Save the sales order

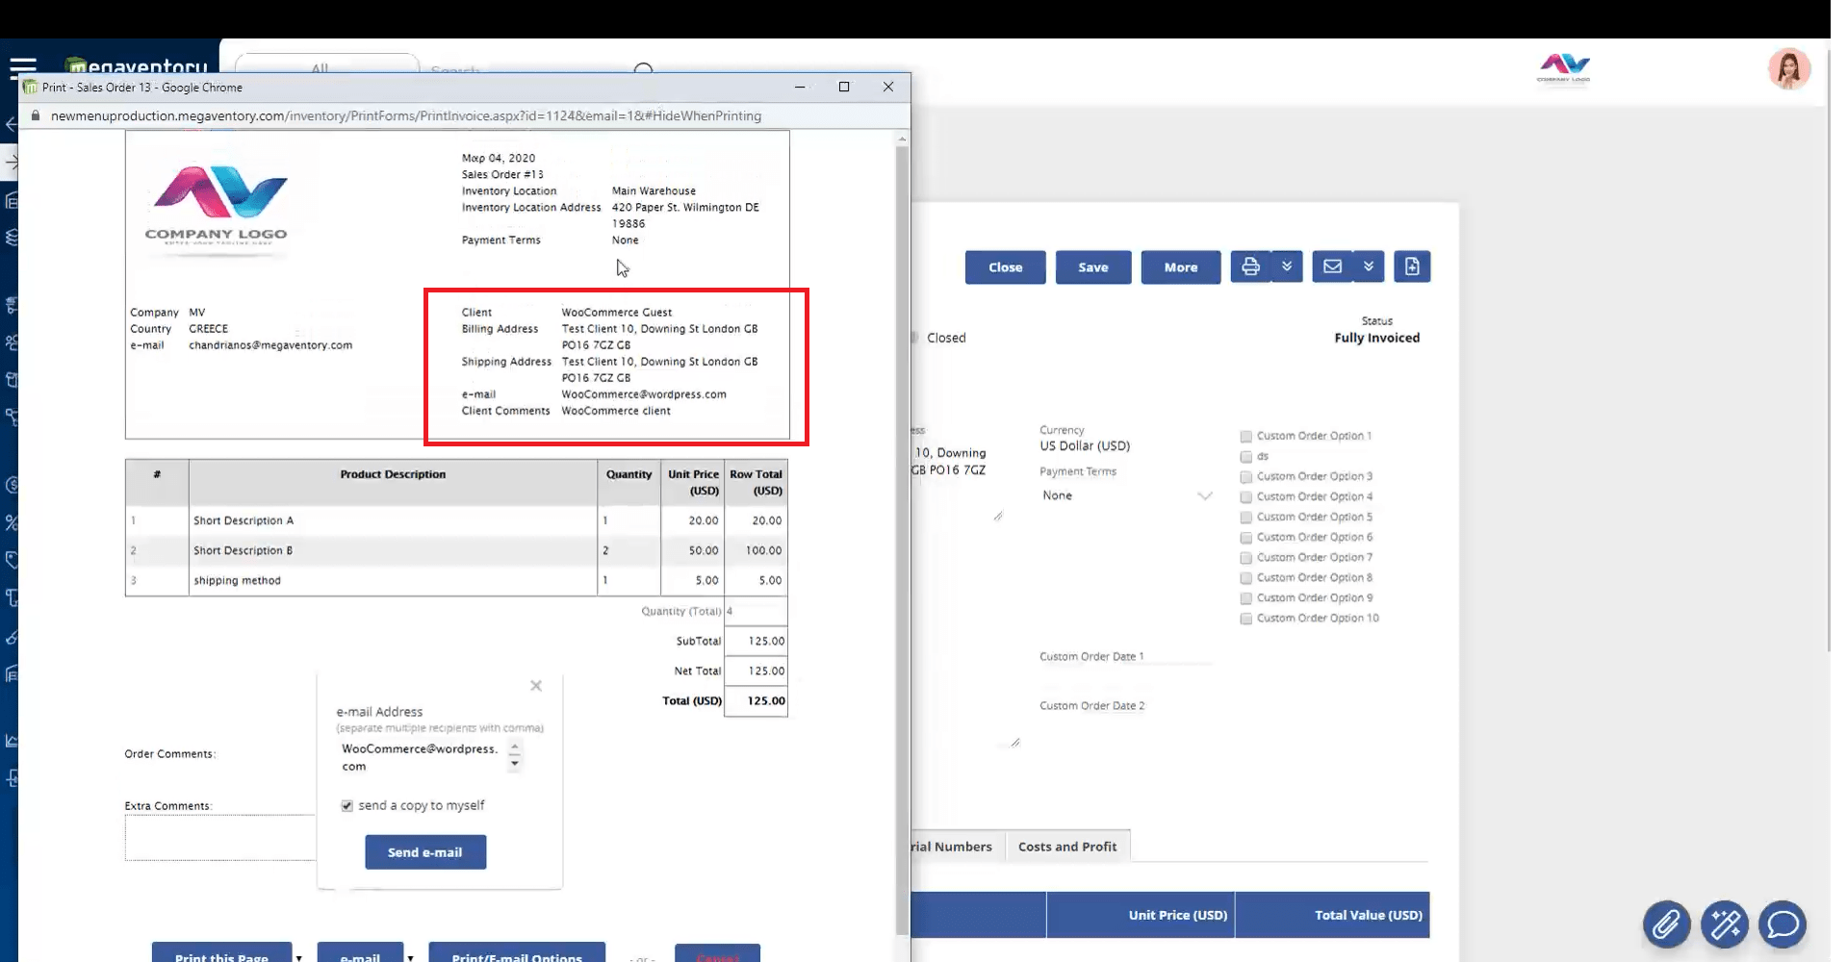[1093, 266]
